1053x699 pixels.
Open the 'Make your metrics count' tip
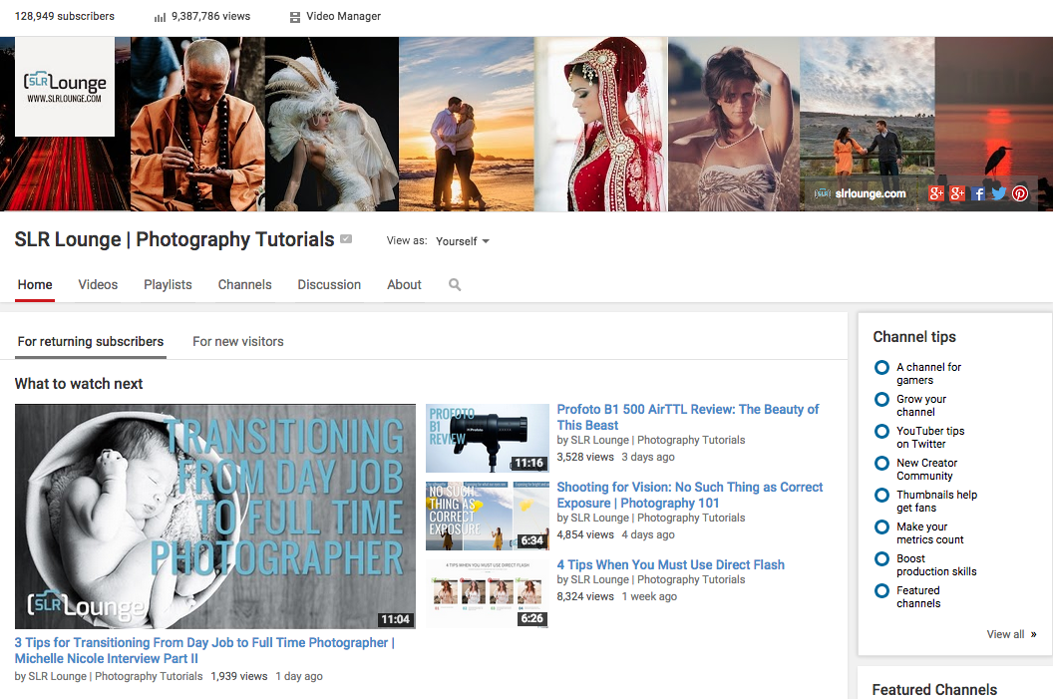pyautogui.click(x=929, y=533)
